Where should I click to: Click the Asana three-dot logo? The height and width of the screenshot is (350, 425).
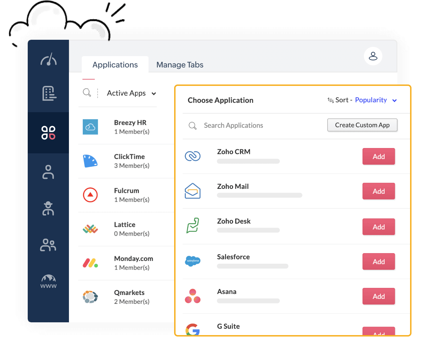pyautogui.click(x=193, y=296)
